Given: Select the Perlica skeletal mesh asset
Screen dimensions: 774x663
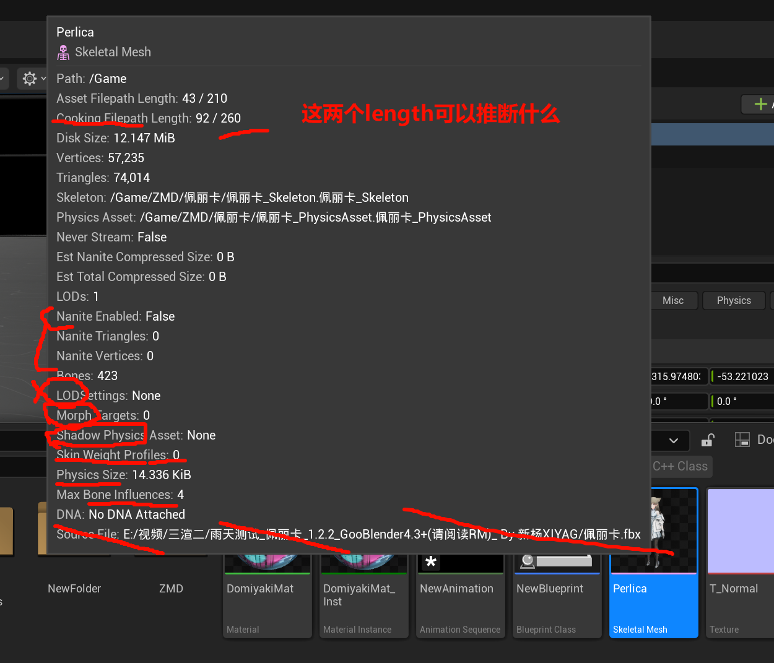Looking at the screenshot, I should [654, 563].
